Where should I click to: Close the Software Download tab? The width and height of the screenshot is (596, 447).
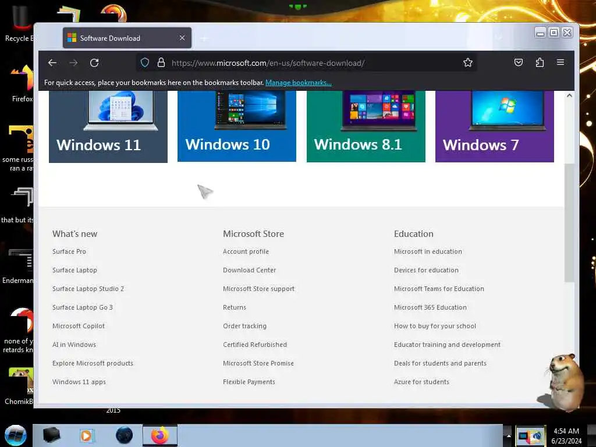[182, 38]
